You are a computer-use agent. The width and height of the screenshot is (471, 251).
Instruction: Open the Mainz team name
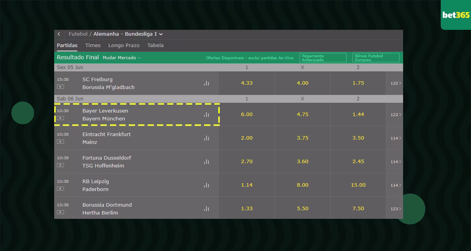click(89, 142)
